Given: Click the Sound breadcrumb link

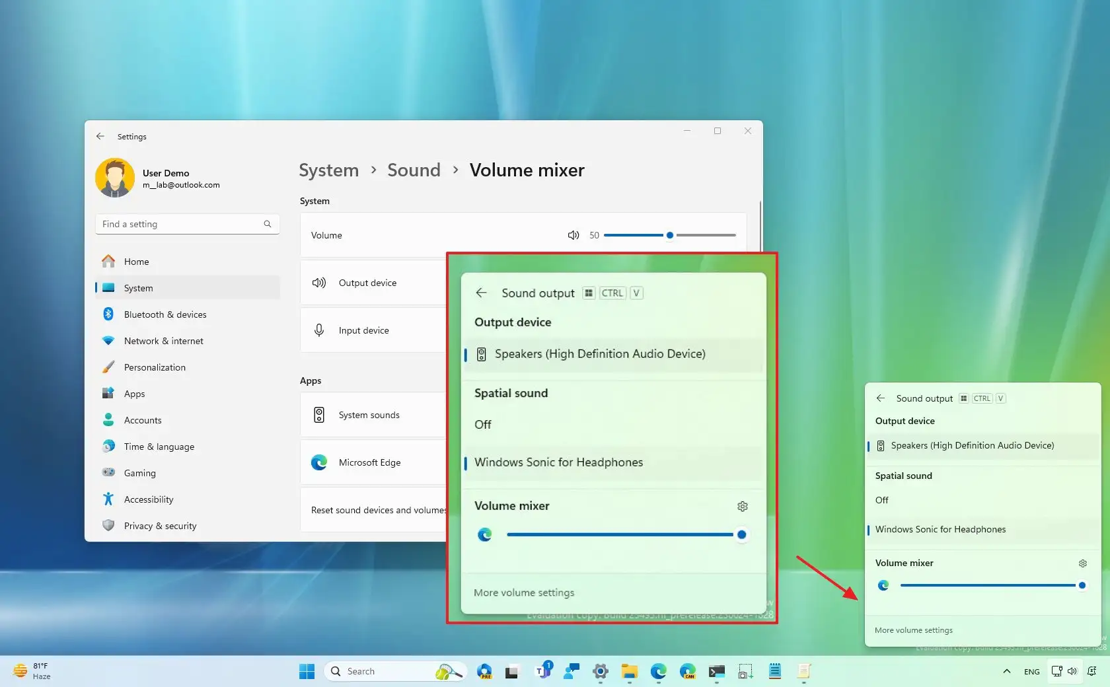Looking at the screenshot, I should [414, 170].
